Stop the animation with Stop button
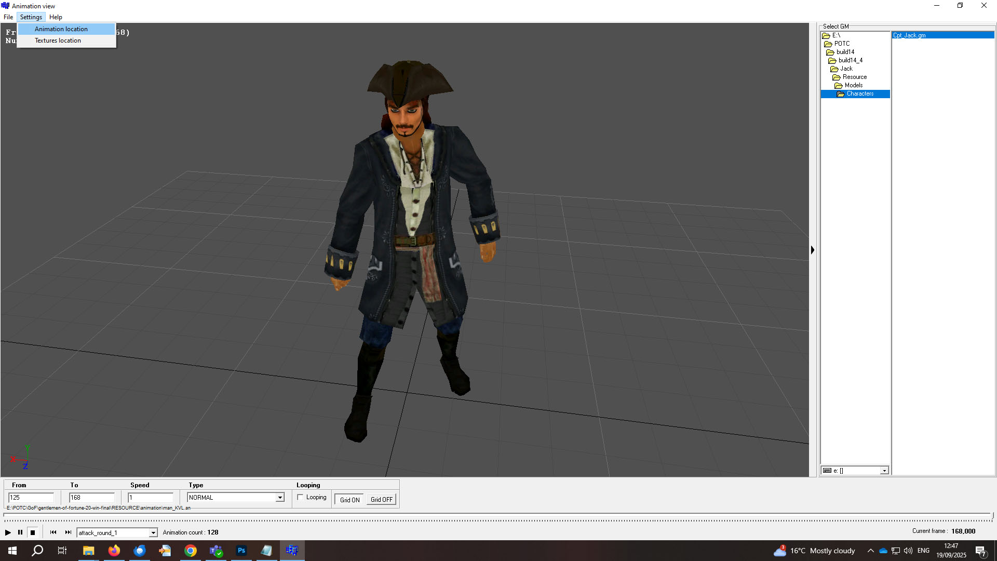The image size is (997, 561). click(x=33, y=532)
